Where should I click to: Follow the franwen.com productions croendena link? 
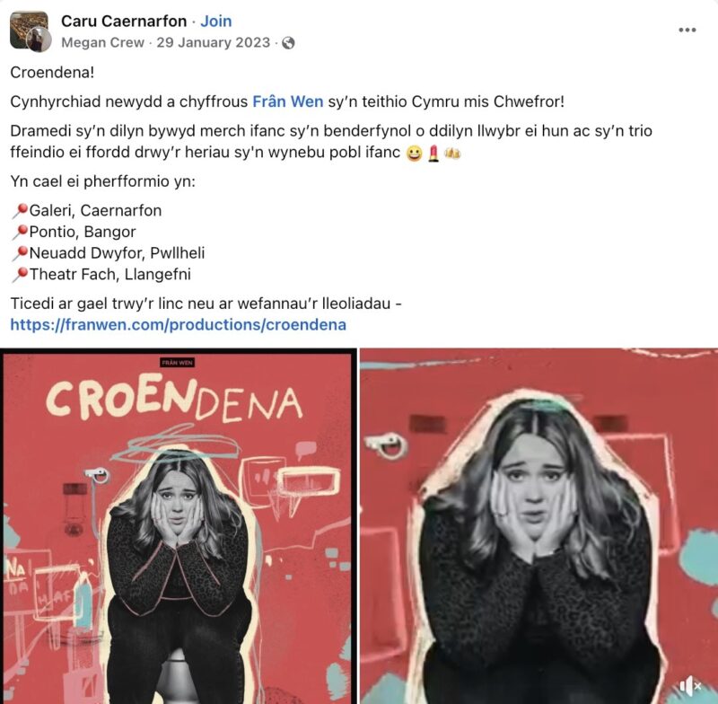tap(178, 325)
